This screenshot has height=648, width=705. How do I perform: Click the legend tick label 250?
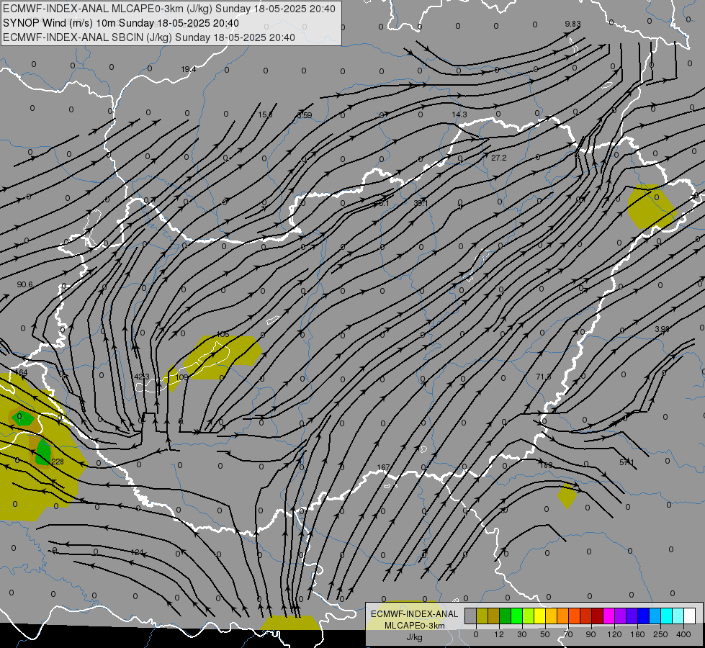pos(660,634)
